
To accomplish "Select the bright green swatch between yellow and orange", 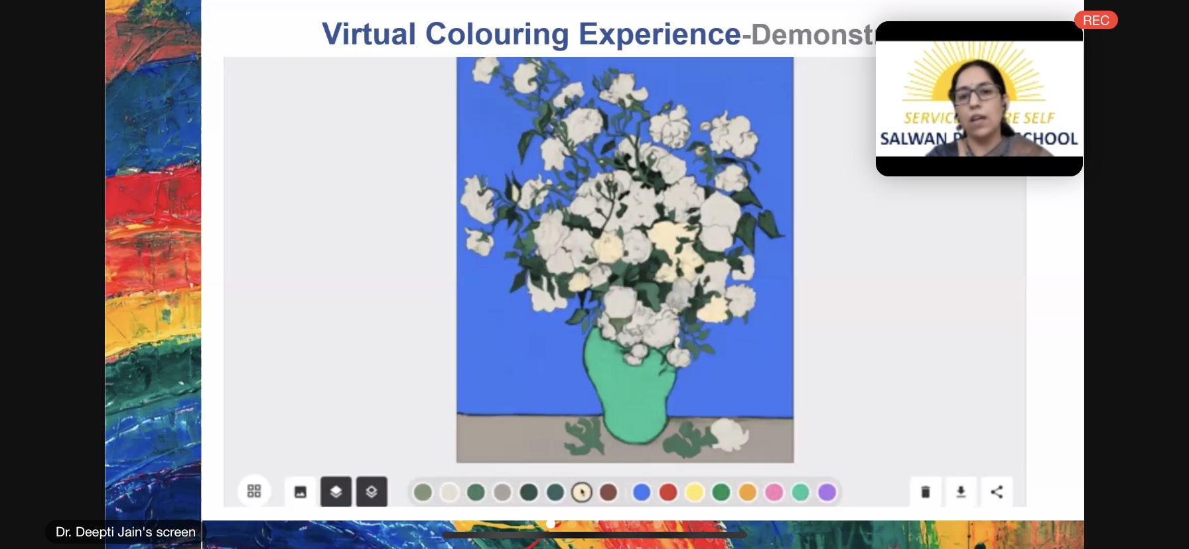I will (x=721, y=492).
